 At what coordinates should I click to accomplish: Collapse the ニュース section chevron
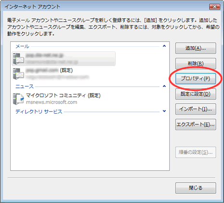[x=164, y=86]
